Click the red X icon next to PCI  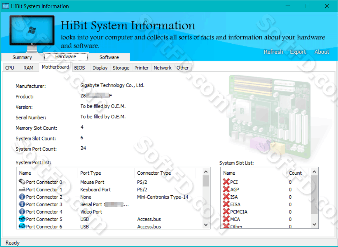[226, 182]
